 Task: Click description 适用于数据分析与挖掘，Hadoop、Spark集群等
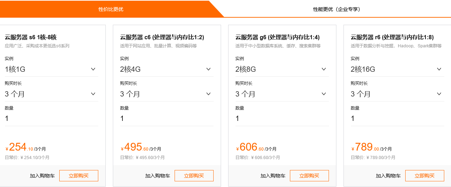(x=396, y=46)
